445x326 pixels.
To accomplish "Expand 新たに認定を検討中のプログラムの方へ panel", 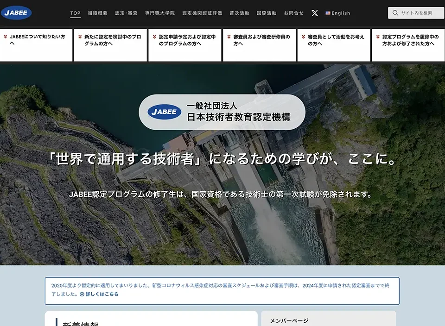I will (110, 45).
